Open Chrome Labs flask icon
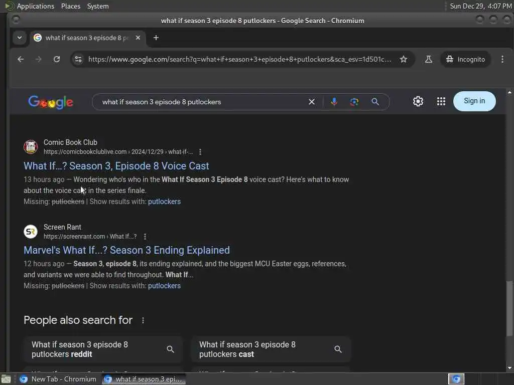The height and width of the screenshot is (385, 514). click(x=429, y=59)
